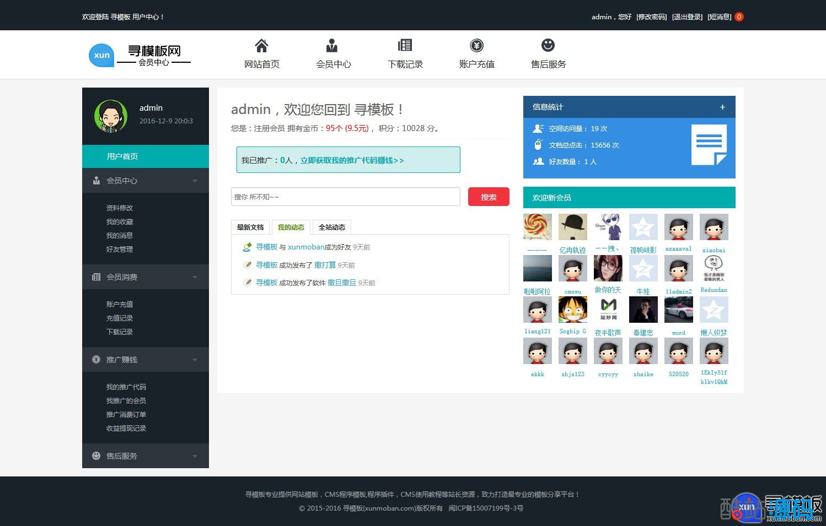Collapse the 会员中心 sidebar section arrow
This screenshot has height=526, width=826.
(195, 181)
